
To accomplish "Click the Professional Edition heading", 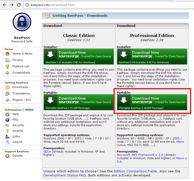I will pos(152,36).
